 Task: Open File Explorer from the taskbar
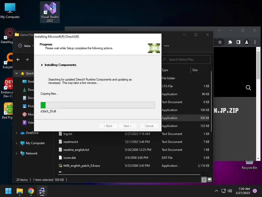(x=19, y=191)
